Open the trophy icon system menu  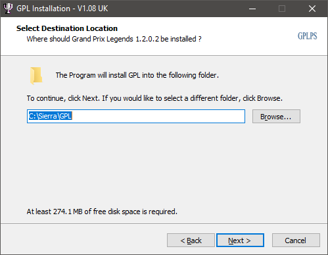(x=8, y=9)
